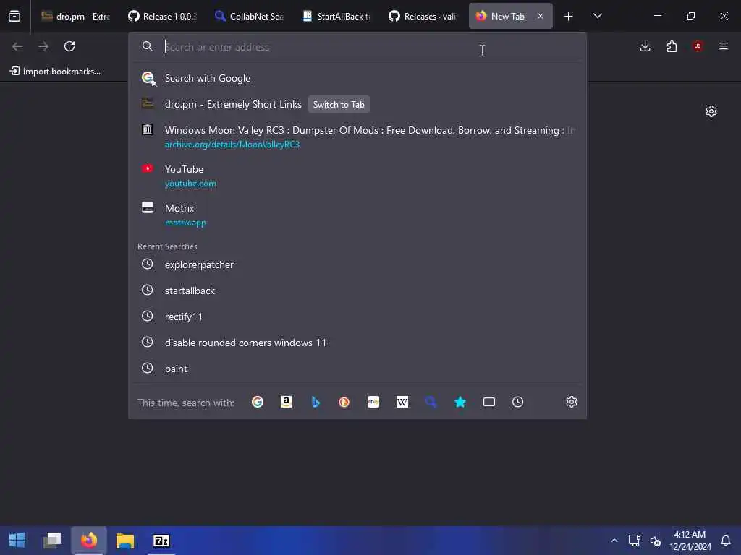The image size is (741, 555).
Task: Open the muted volume tray icon
Action: (x=656, y=541)
